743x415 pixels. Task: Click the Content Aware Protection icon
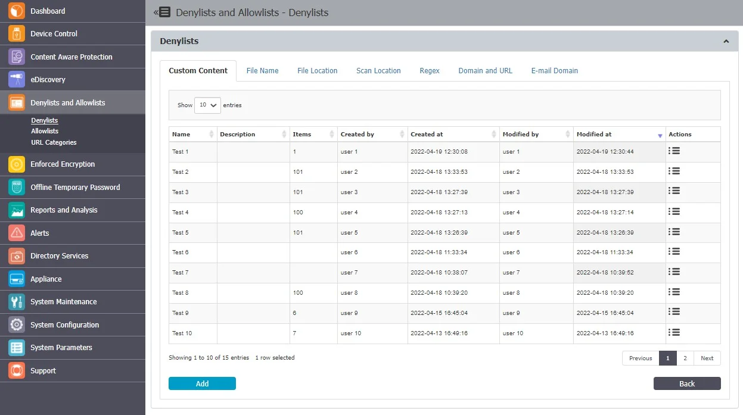coord(17,57)
